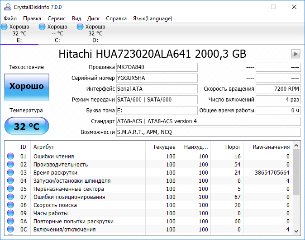Image resolution: width=305 pixels, height=240 pixels.
Task: Click the Порог column header
Action: pos(227,147)
